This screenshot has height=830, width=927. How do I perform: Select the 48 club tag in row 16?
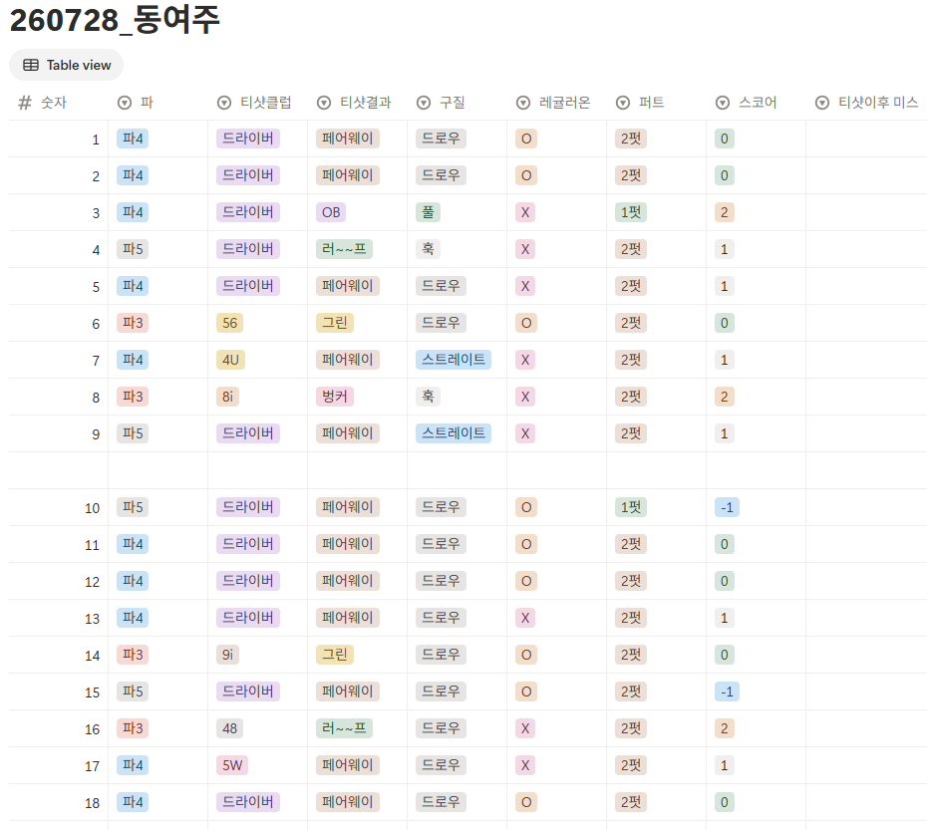click(x=230, y=728)
